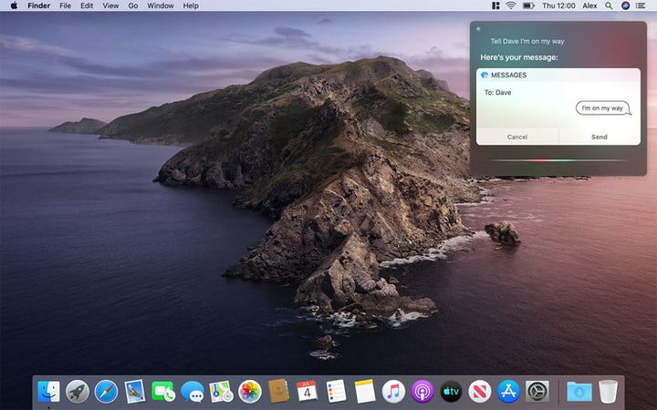Open Photos from the Dock
This screenshot has width=657, height=410.
[250, 392]
